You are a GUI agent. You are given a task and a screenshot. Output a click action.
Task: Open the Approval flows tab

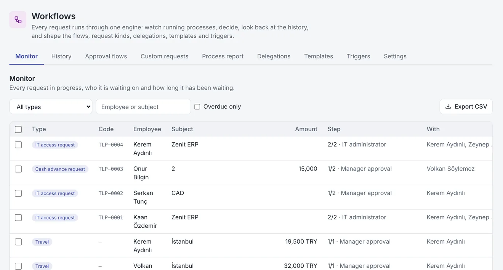[x=106, y=56]
